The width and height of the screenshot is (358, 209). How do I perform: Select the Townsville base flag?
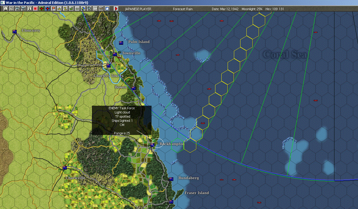(x=115, y=54)
